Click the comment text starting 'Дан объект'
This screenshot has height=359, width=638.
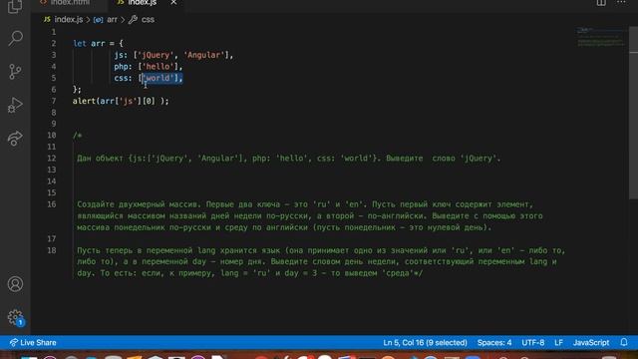point(289,158)
